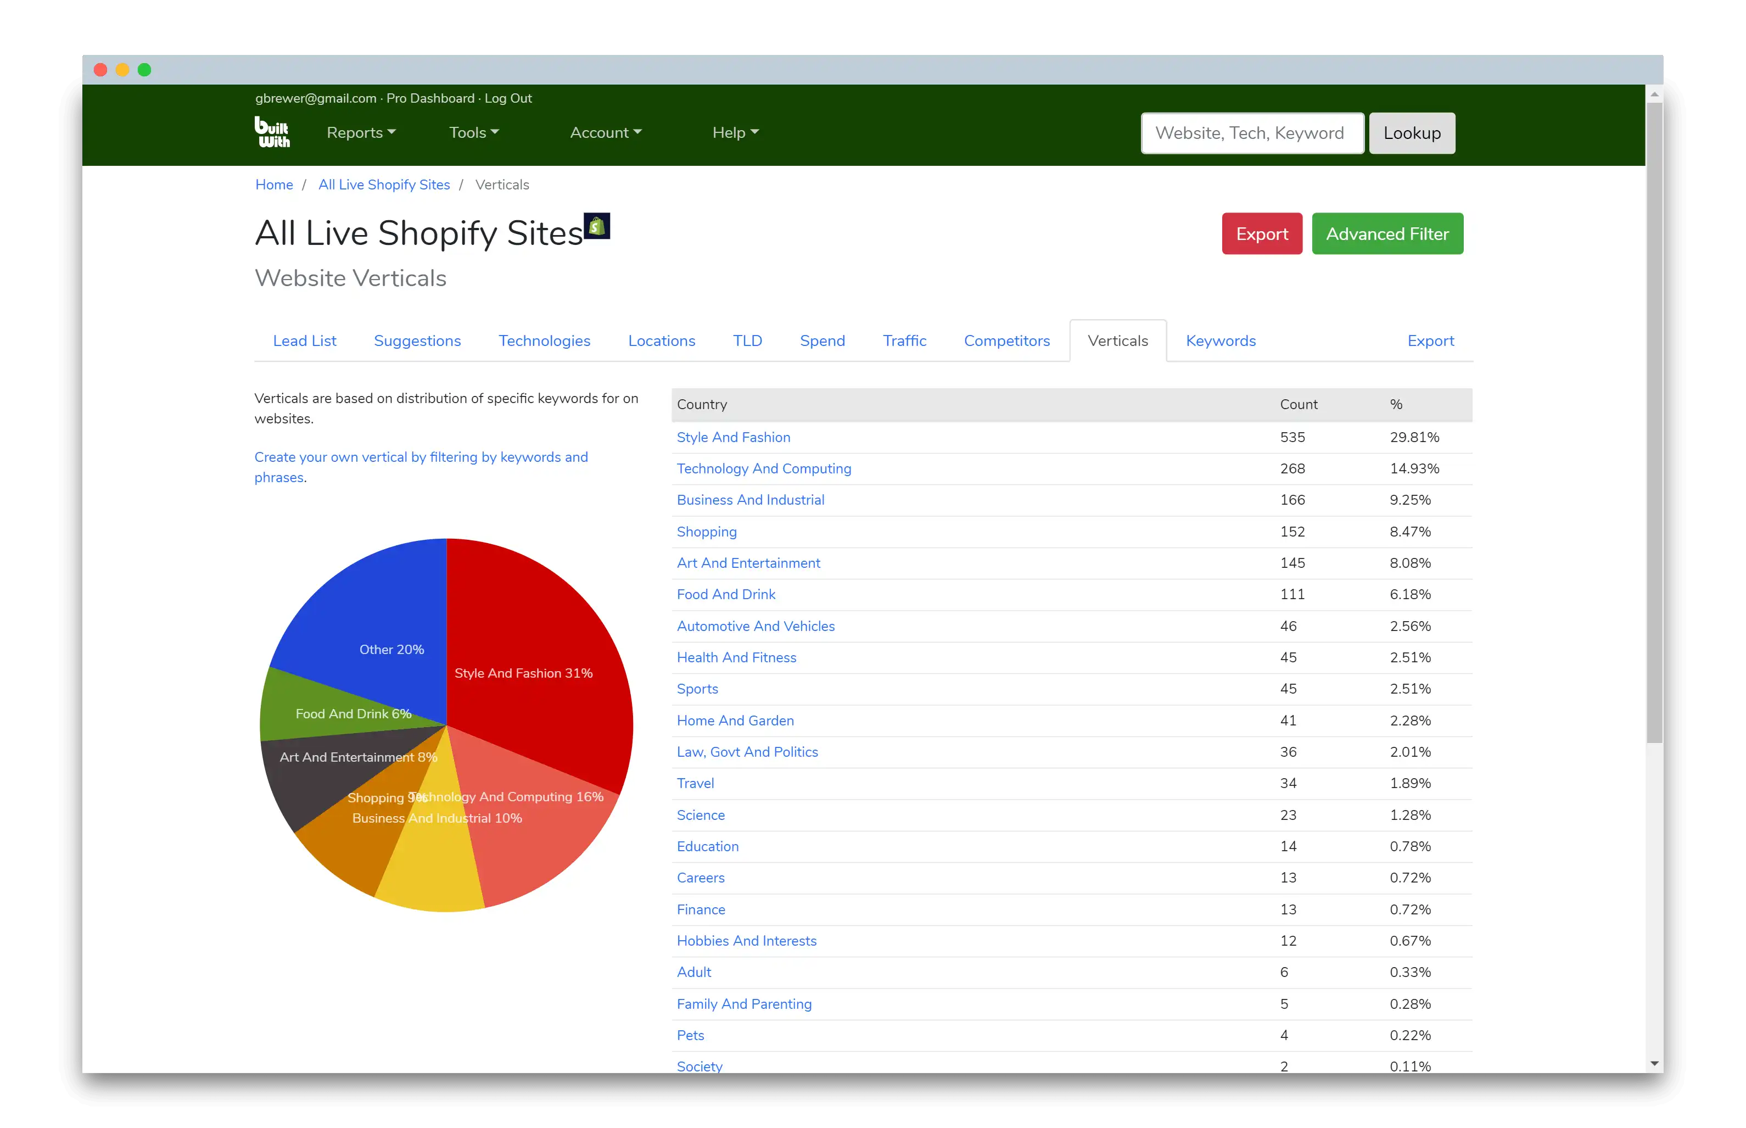1746x1128 pixels.
Task: Go to Home in the breadcrumb
Action: coord(274,185)
